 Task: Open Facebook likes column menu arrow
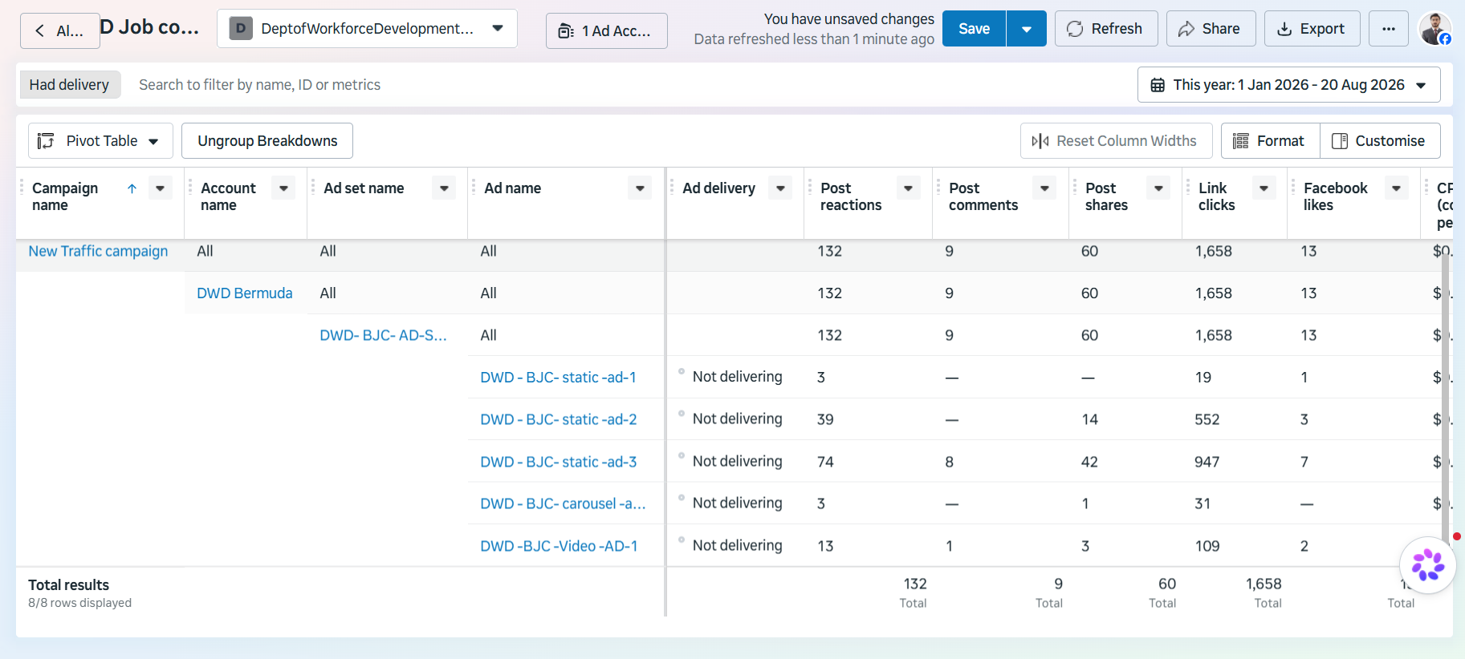[1396, 188]
